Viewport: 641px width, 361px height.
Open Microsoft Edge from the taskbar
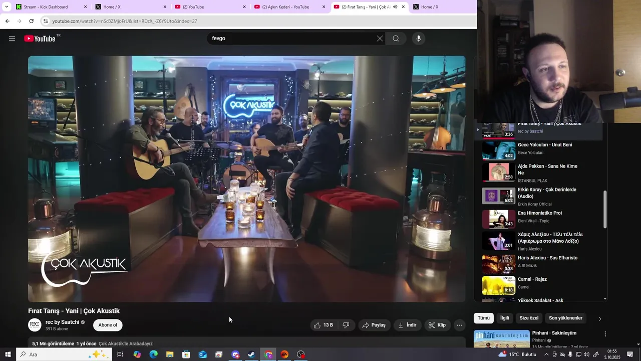tap(153, 354)
